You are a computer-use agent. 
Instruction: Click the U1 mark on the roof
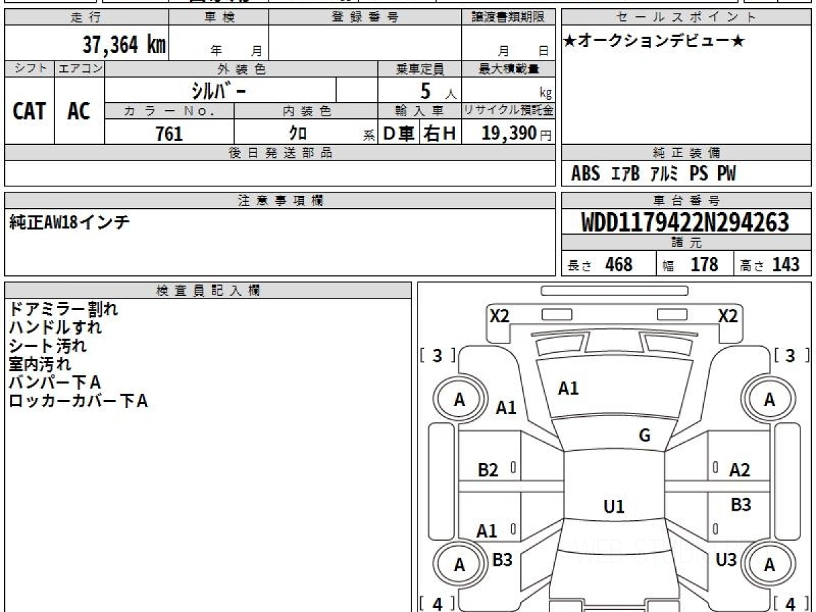point(614,507)
